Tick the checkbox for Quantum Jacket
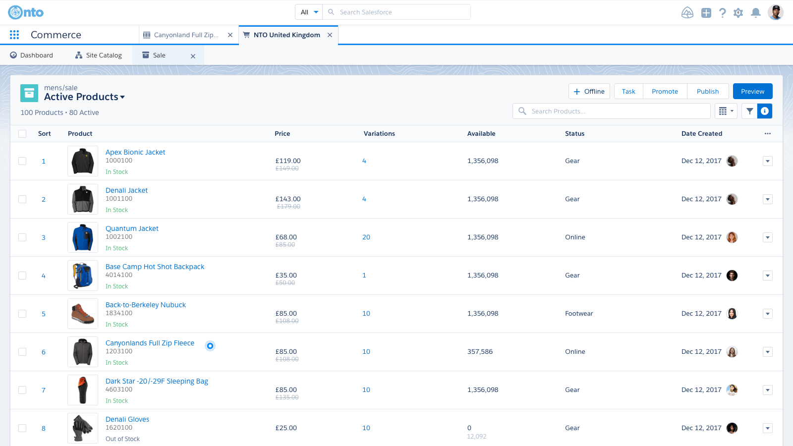The width and height of the screenshot is (793, 446). click(x=22, y=237)
